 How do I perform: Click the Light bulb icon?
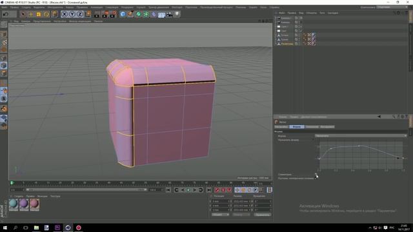177,14
